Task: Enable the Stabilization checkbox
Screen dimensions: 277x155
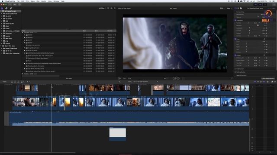Action: pyautogui.click(x=235, y=69)
